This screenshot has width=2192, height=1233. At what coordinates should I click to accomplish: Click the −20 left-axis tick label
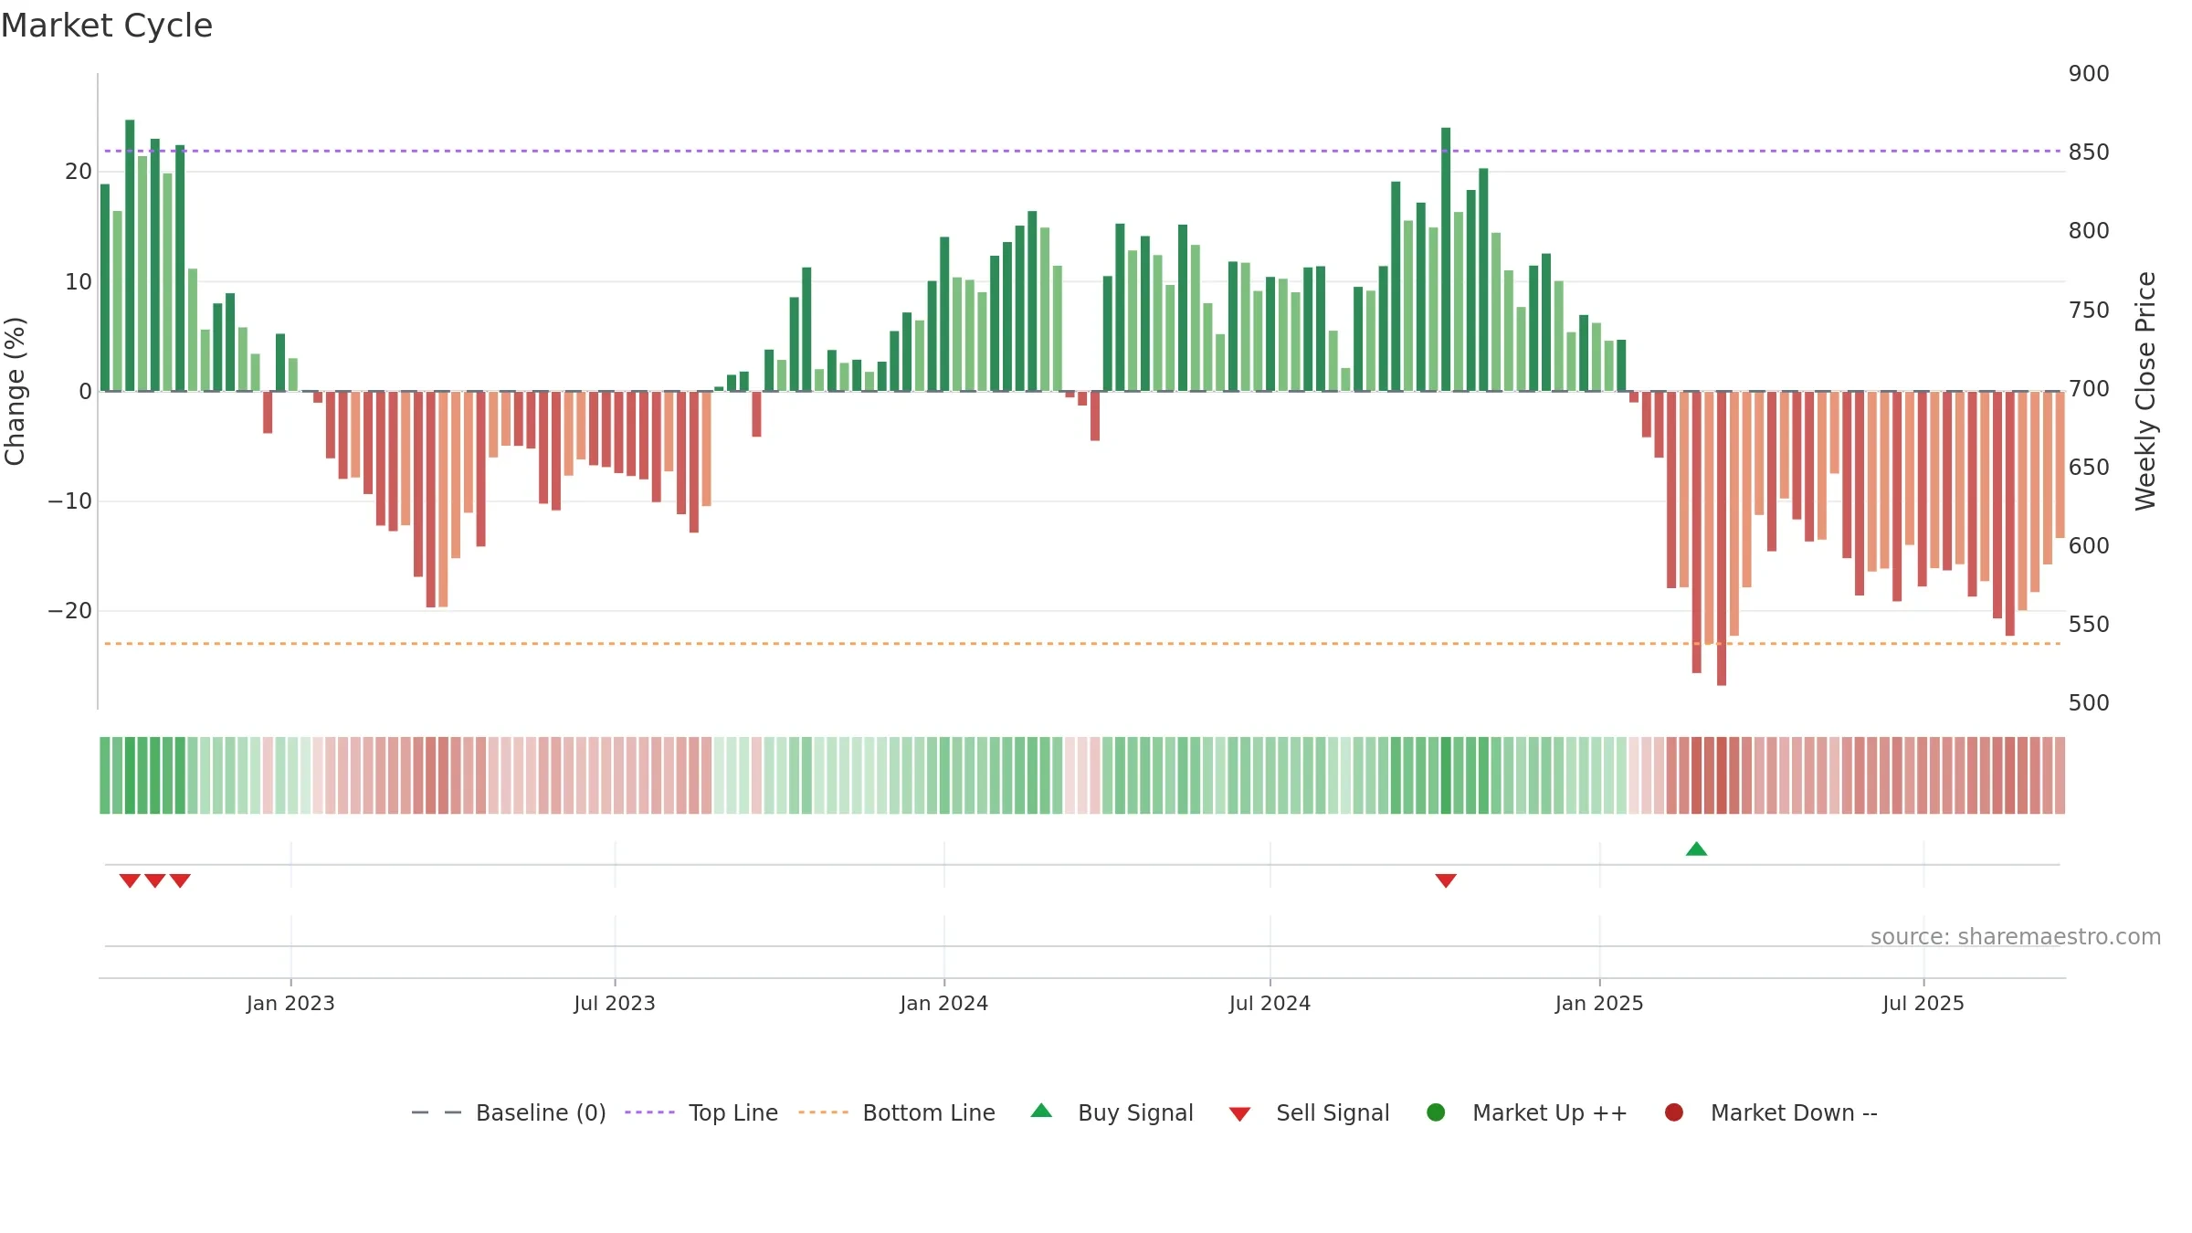70,610
